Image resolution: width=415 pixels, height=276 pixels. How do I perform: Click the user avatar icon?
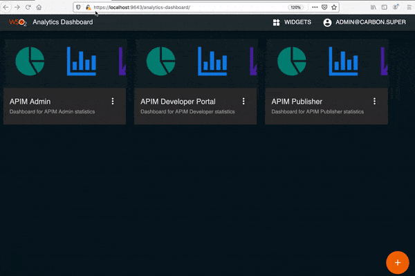click(327, 23)
